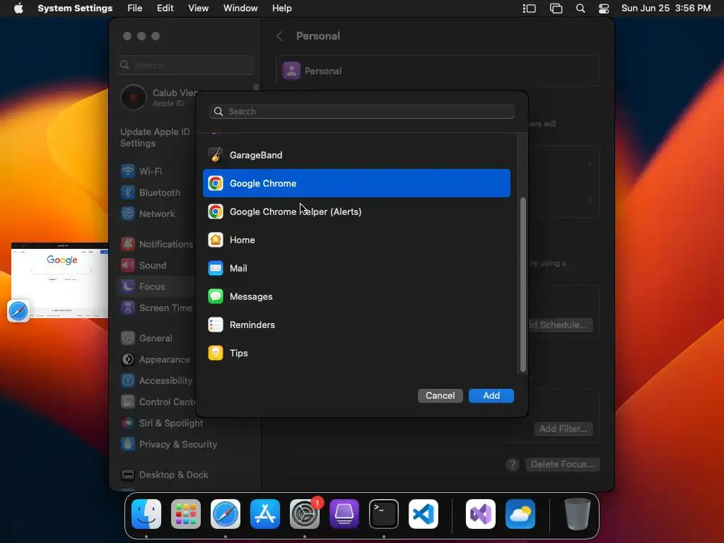Go back using the chevron beside Personal
The height and width of the screenshot is (543, 724).
click(279, 36)
